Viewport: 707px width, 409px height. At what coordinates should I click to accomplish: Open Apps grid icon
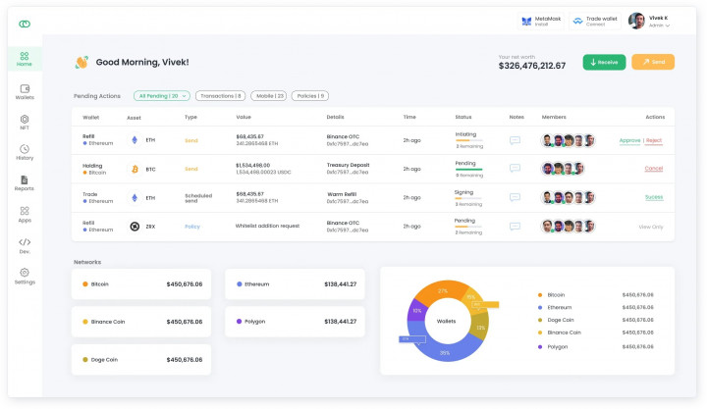click(x=25, y=214)
